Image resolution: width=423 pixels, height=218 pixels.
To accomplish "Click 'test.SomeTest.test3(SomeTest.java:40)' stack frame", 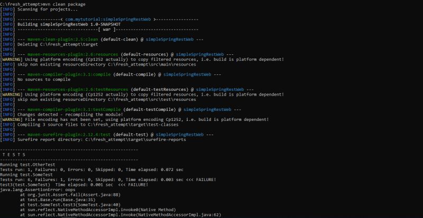I will point(70,205).
